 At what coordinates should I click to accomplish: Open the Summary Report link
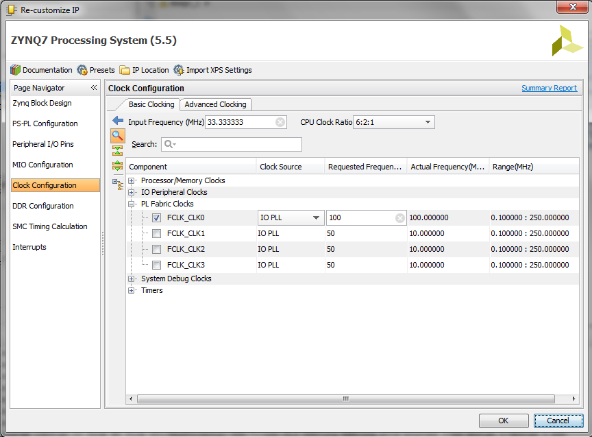[549, 88]
